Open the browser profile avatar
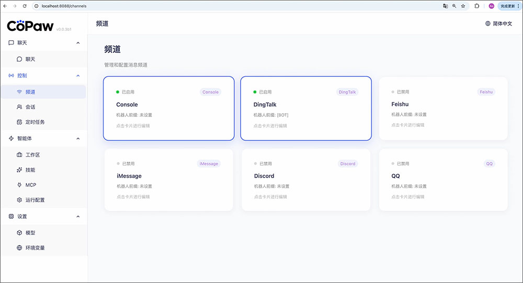This screenshot has width=523, height=283. tap(491, 6)
